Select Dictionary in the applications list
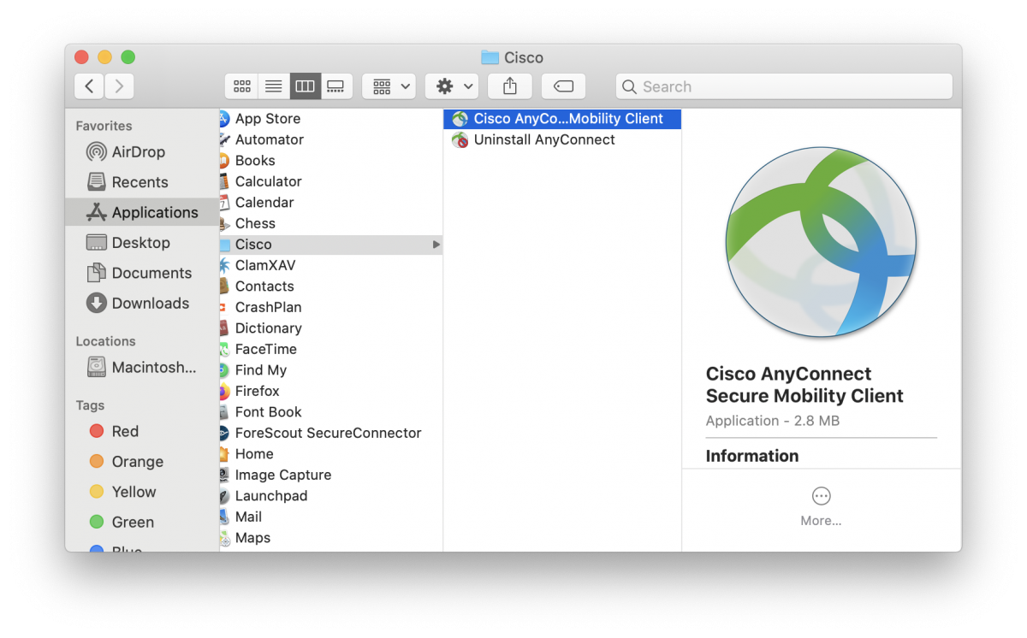The height and width of the screenshot is (638, 1027). coord(331,328)
